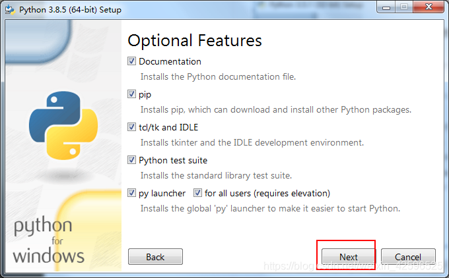
Task: Disable the Python test suite checkbox
Action: pos(131,160)
